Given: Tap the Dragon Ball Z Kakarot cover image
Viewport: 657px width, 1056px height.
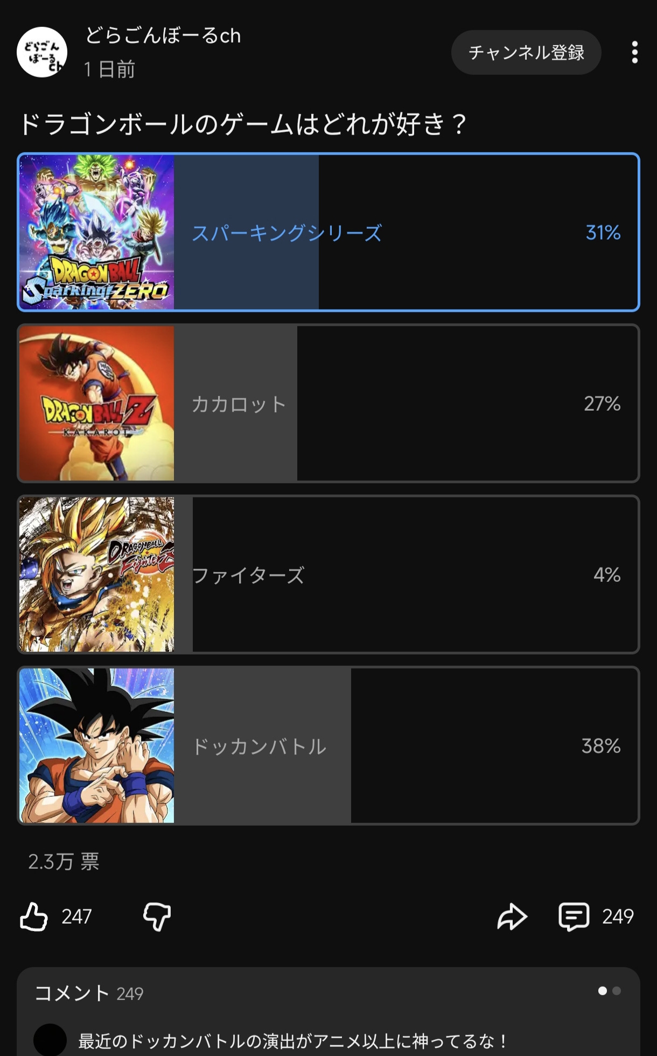Looking at the screenshot, I should click(97, 404).
